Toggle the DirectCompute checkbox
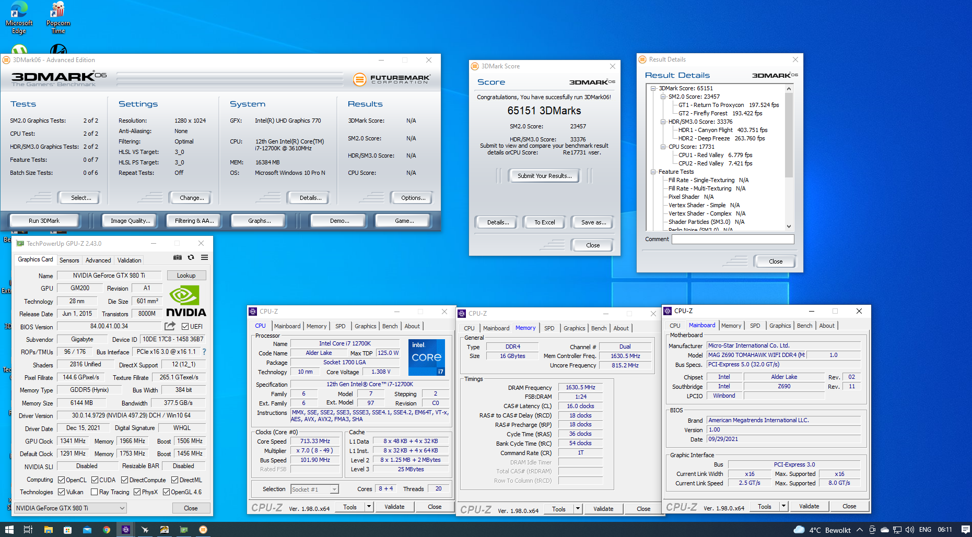The height and width of the screenshot is (537, 972). (x=124, y=480)
